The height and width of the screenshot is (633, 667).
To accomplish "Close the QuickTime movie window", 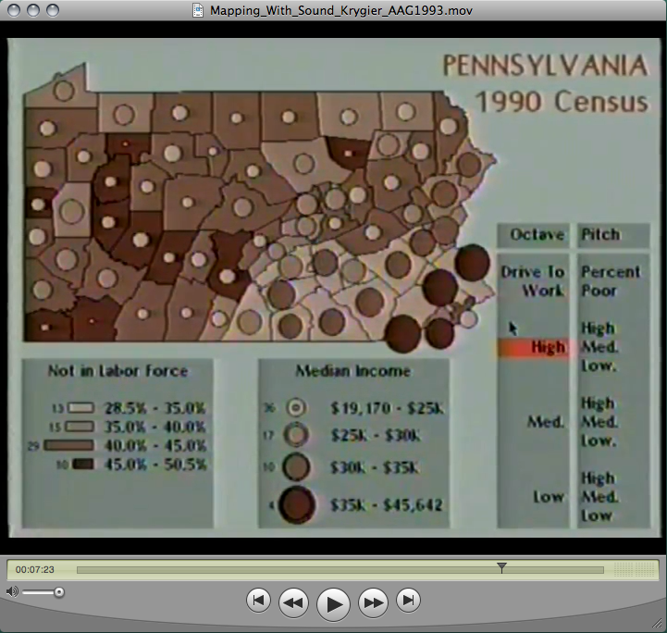I will point(13,10).
